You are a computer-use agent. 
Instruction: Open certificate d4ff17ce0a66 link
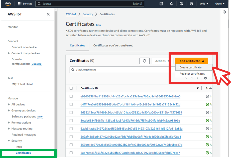tap(130, 104)
